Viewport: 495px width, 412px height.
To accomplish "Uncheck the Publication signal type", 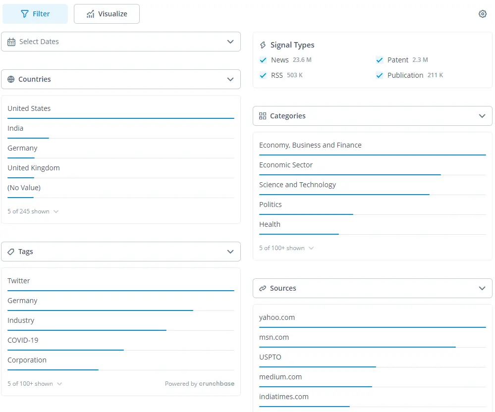I will 380,75.
